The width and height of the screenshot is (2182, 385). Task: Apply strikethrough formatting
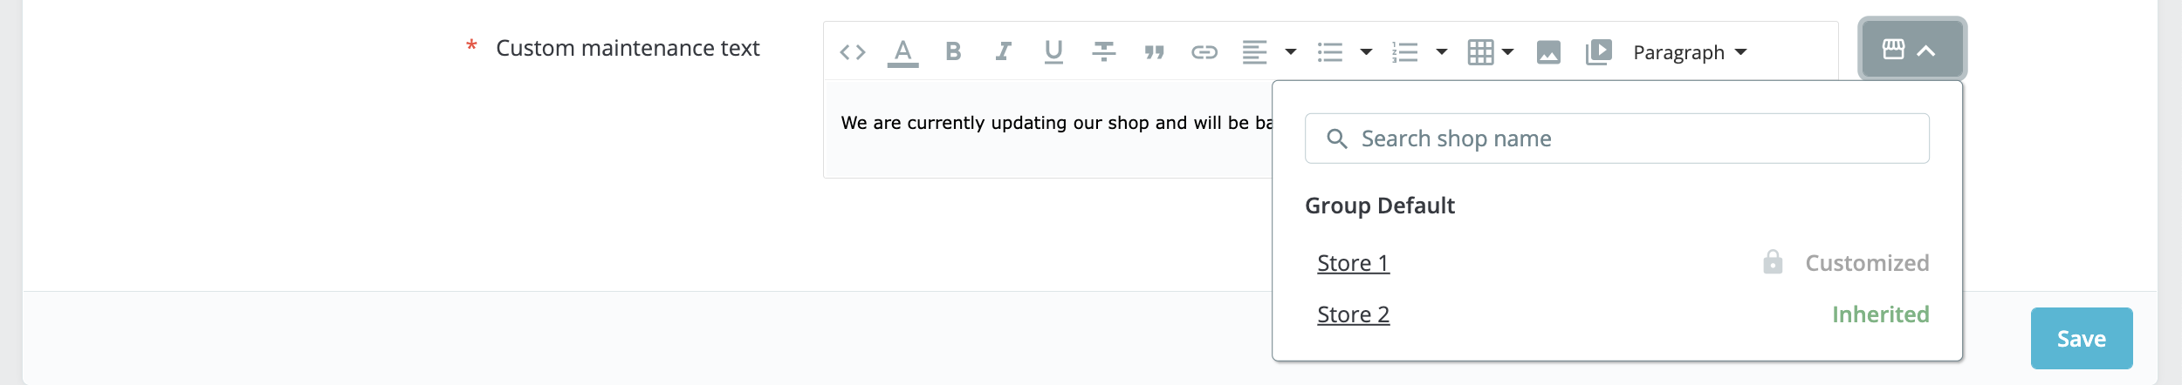click(1104, 52)
